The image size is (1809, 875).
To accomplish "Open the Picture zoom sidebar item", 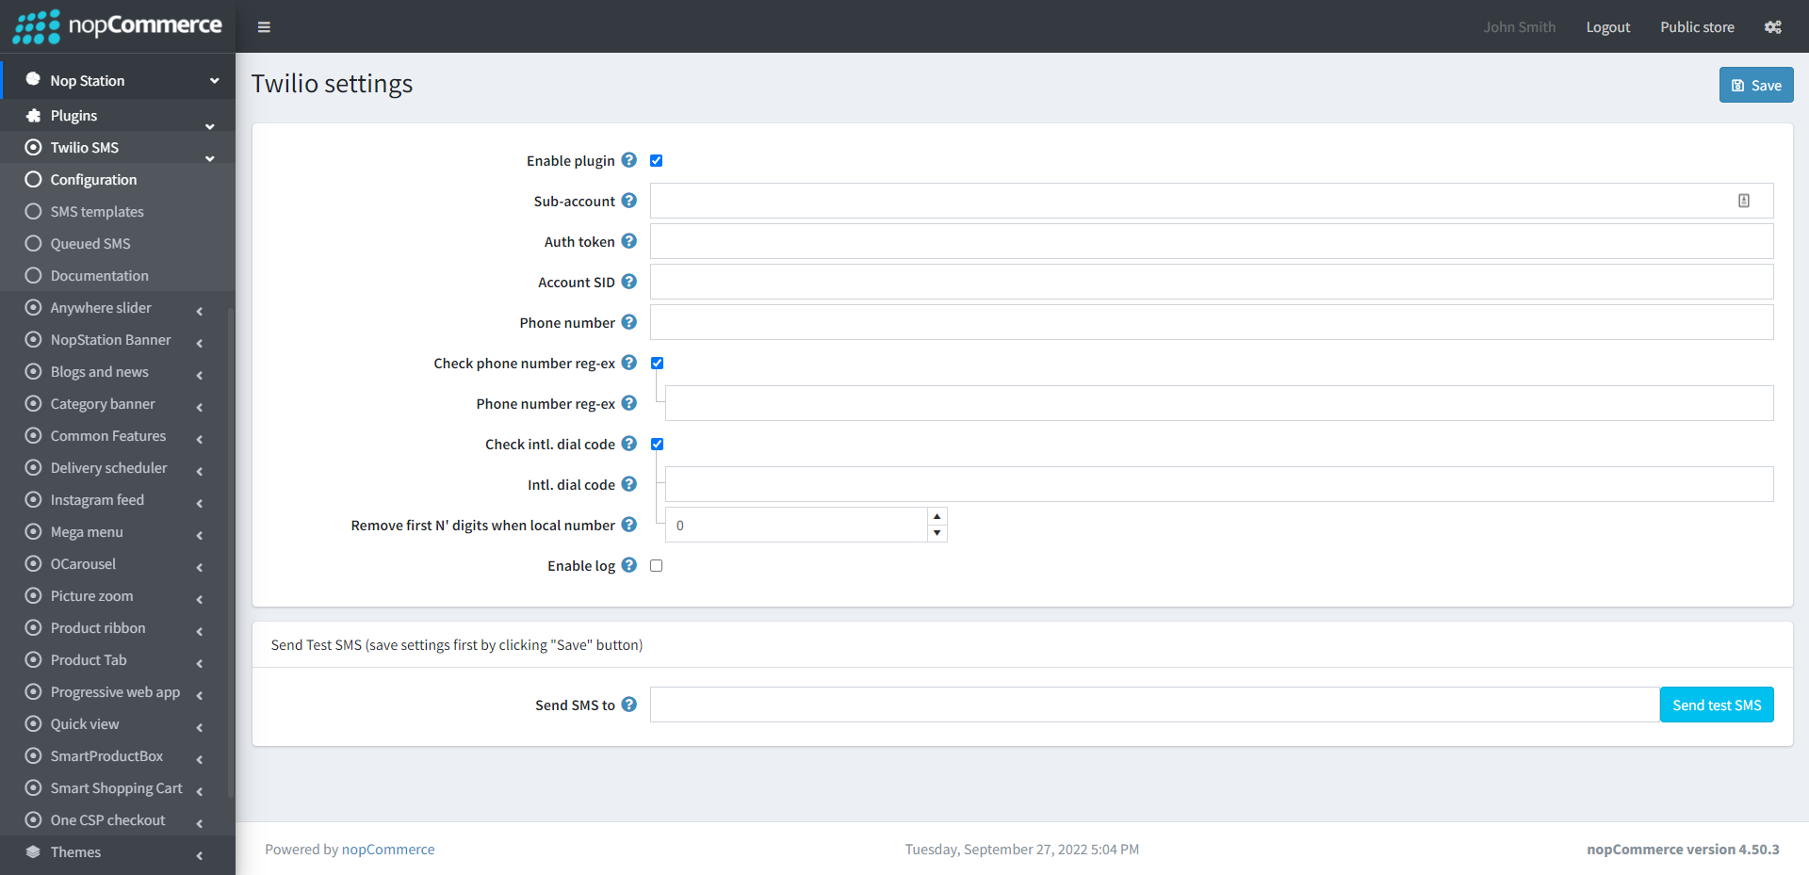I will (x=118, y=595).
